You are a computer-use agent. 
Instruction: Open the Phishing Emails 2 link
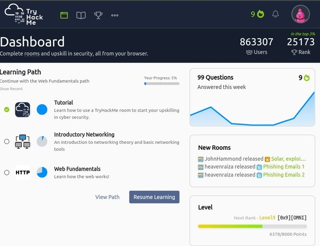(284, 175)
